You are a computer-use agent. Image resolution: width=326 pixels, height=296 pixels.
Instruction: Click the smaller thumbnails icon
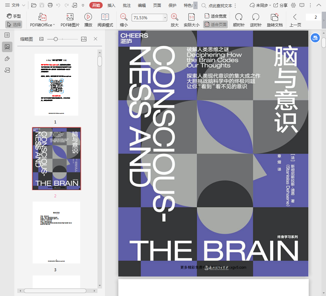pyautogui.click(x=41, y=39)
